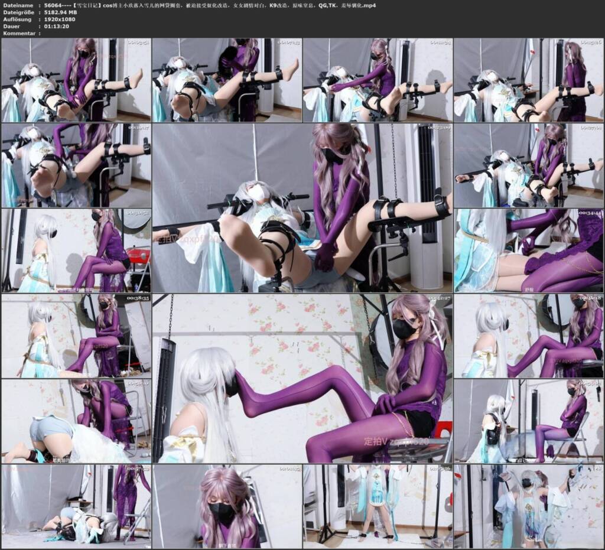Viewport: 605px width, 550px height.
Task: Click the "Dateigröße" label
Action: (18, 12)
